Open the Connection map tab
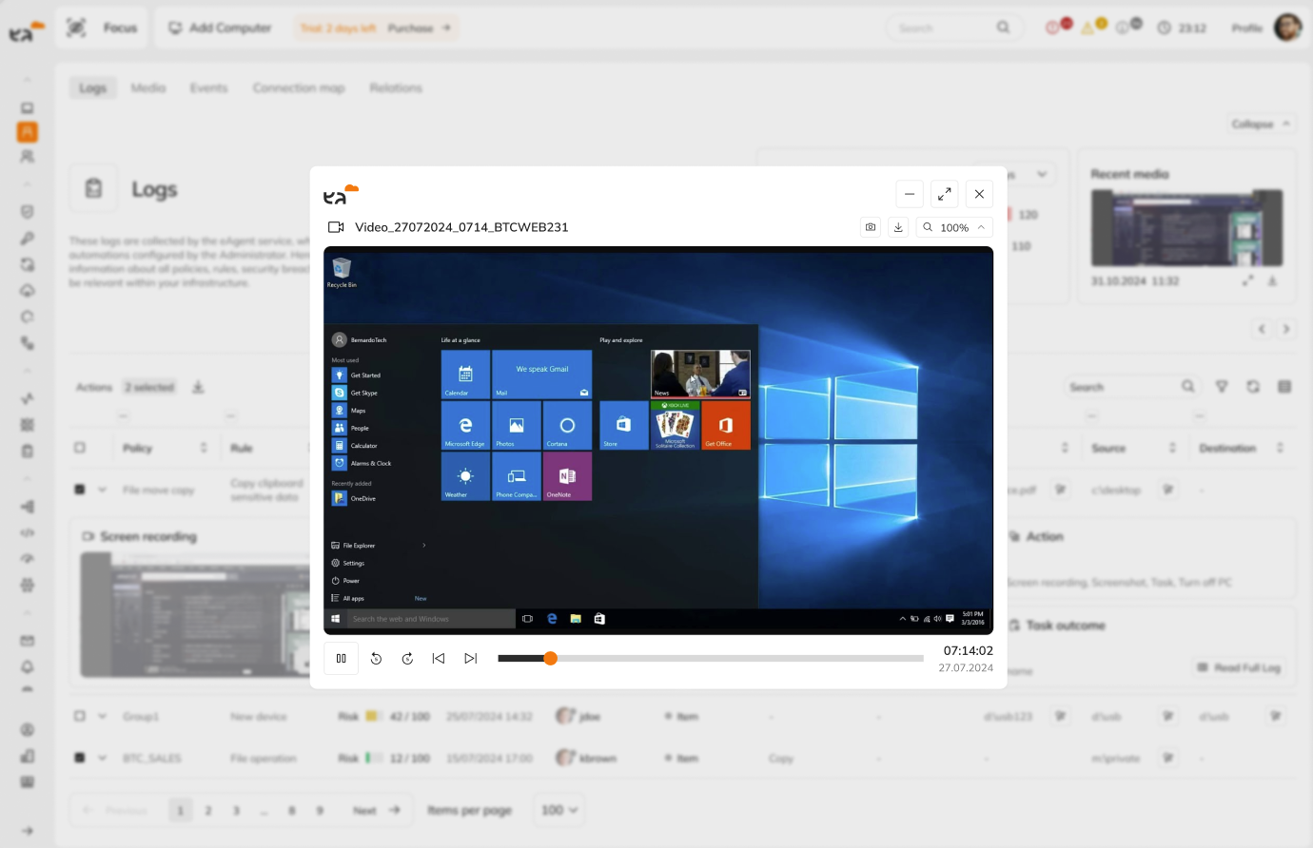 tap(298, 87)
